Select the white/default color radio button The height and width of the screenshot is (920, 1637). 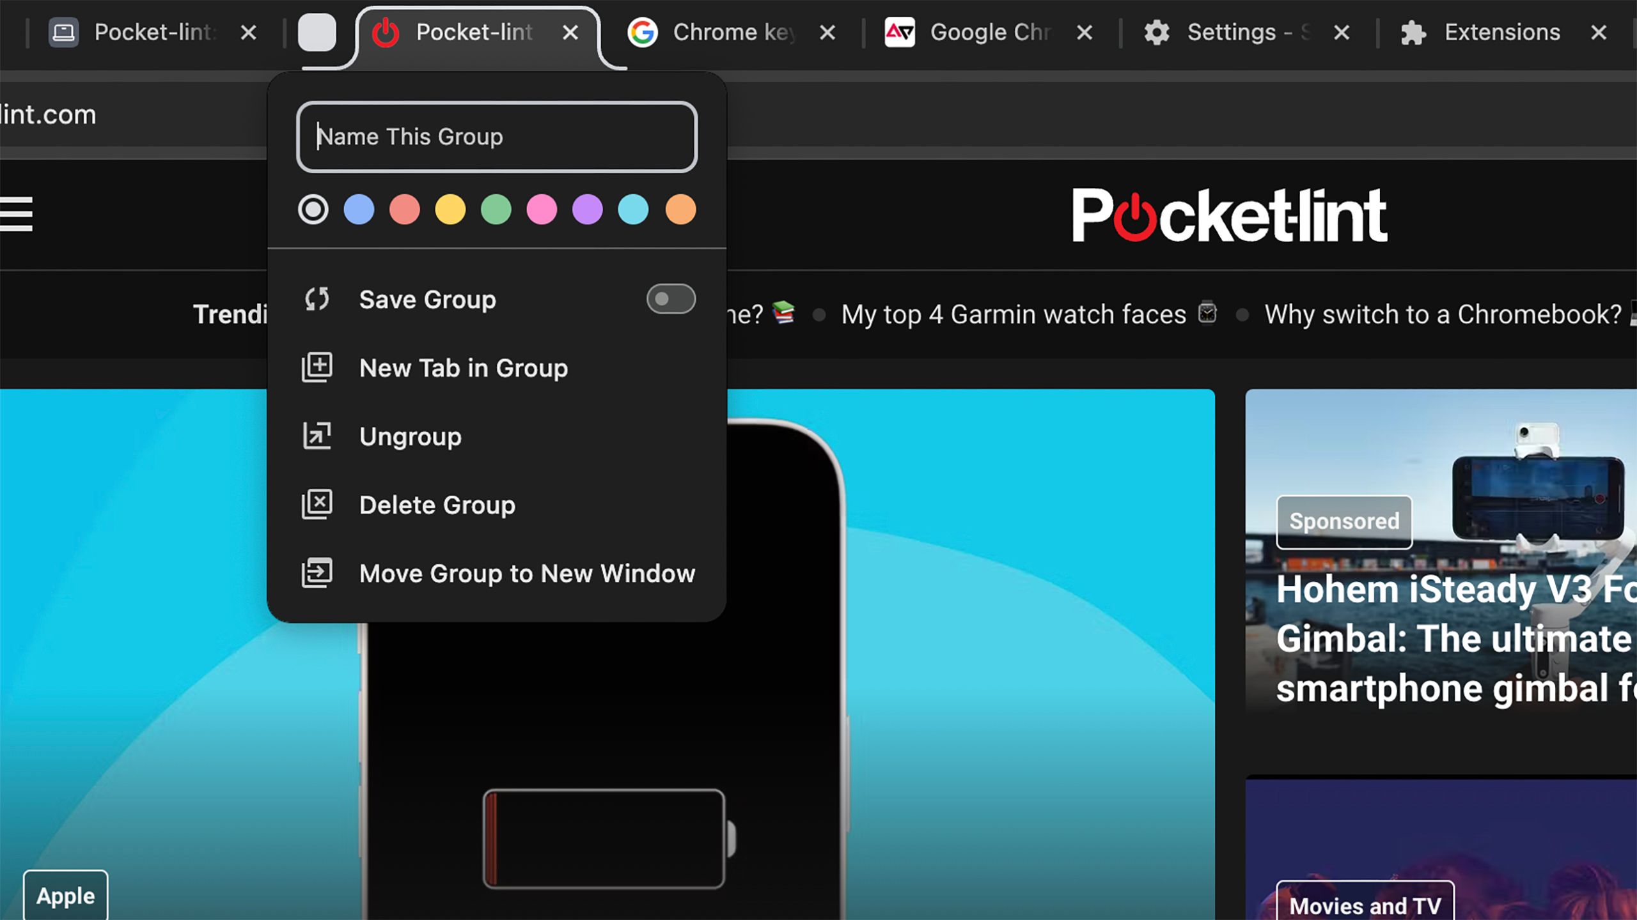coord(314,210)
